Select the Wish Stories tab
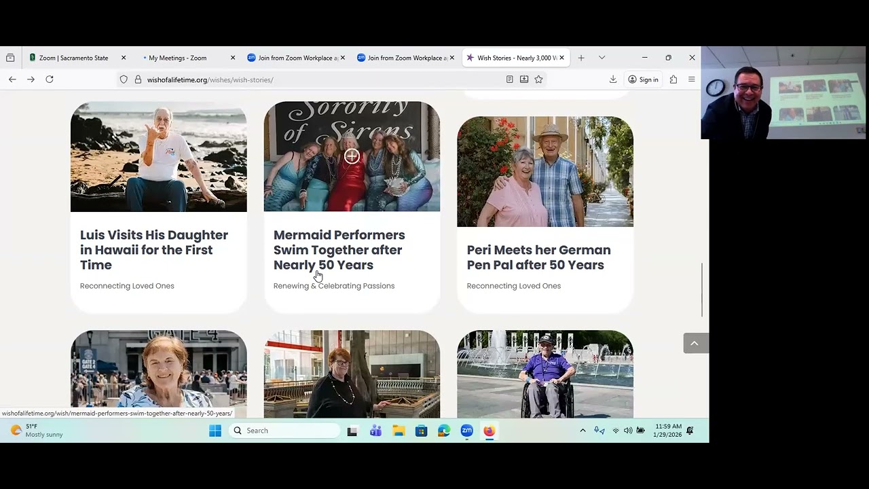 click(516, 58)
